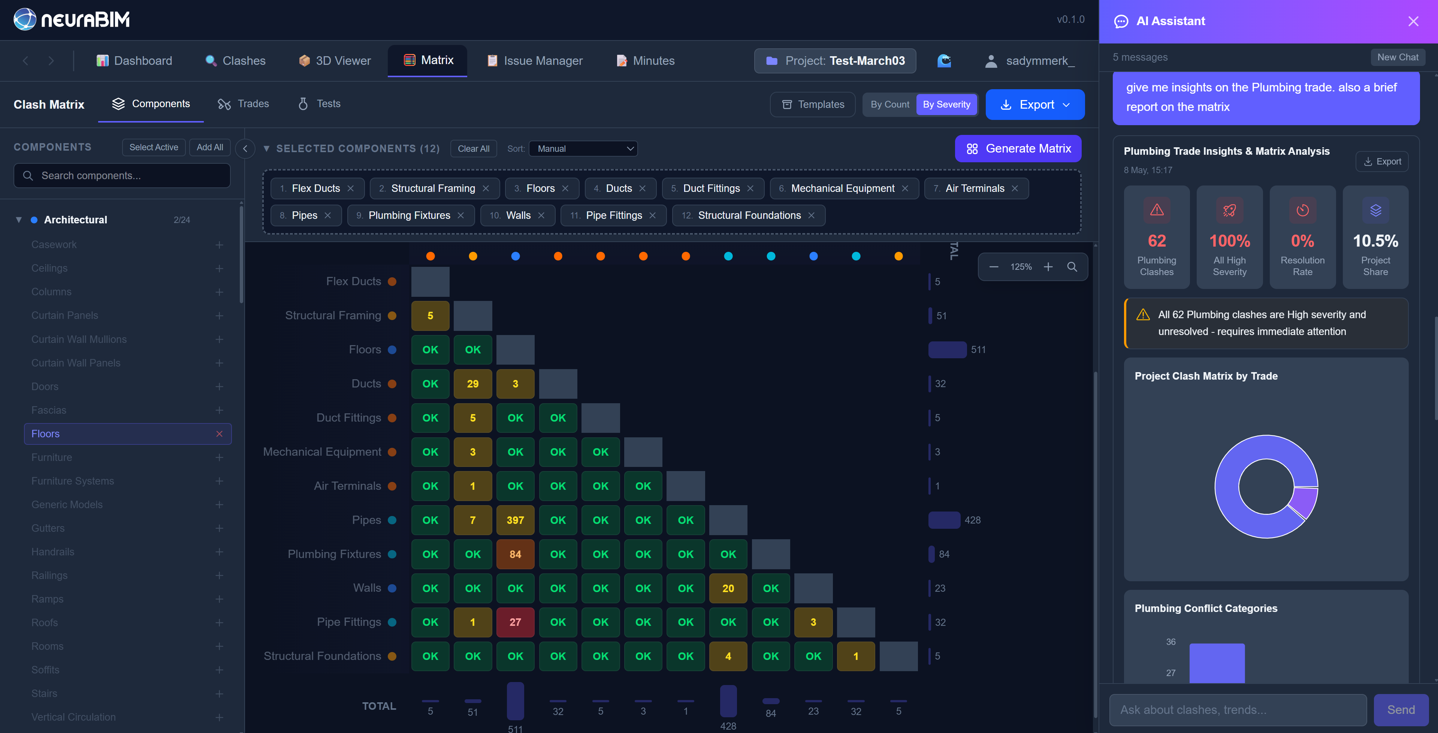Click the Generate Matrix button
This screenshot has width=1438, height=733.
pyautogui.click(x=1018, y=148)
